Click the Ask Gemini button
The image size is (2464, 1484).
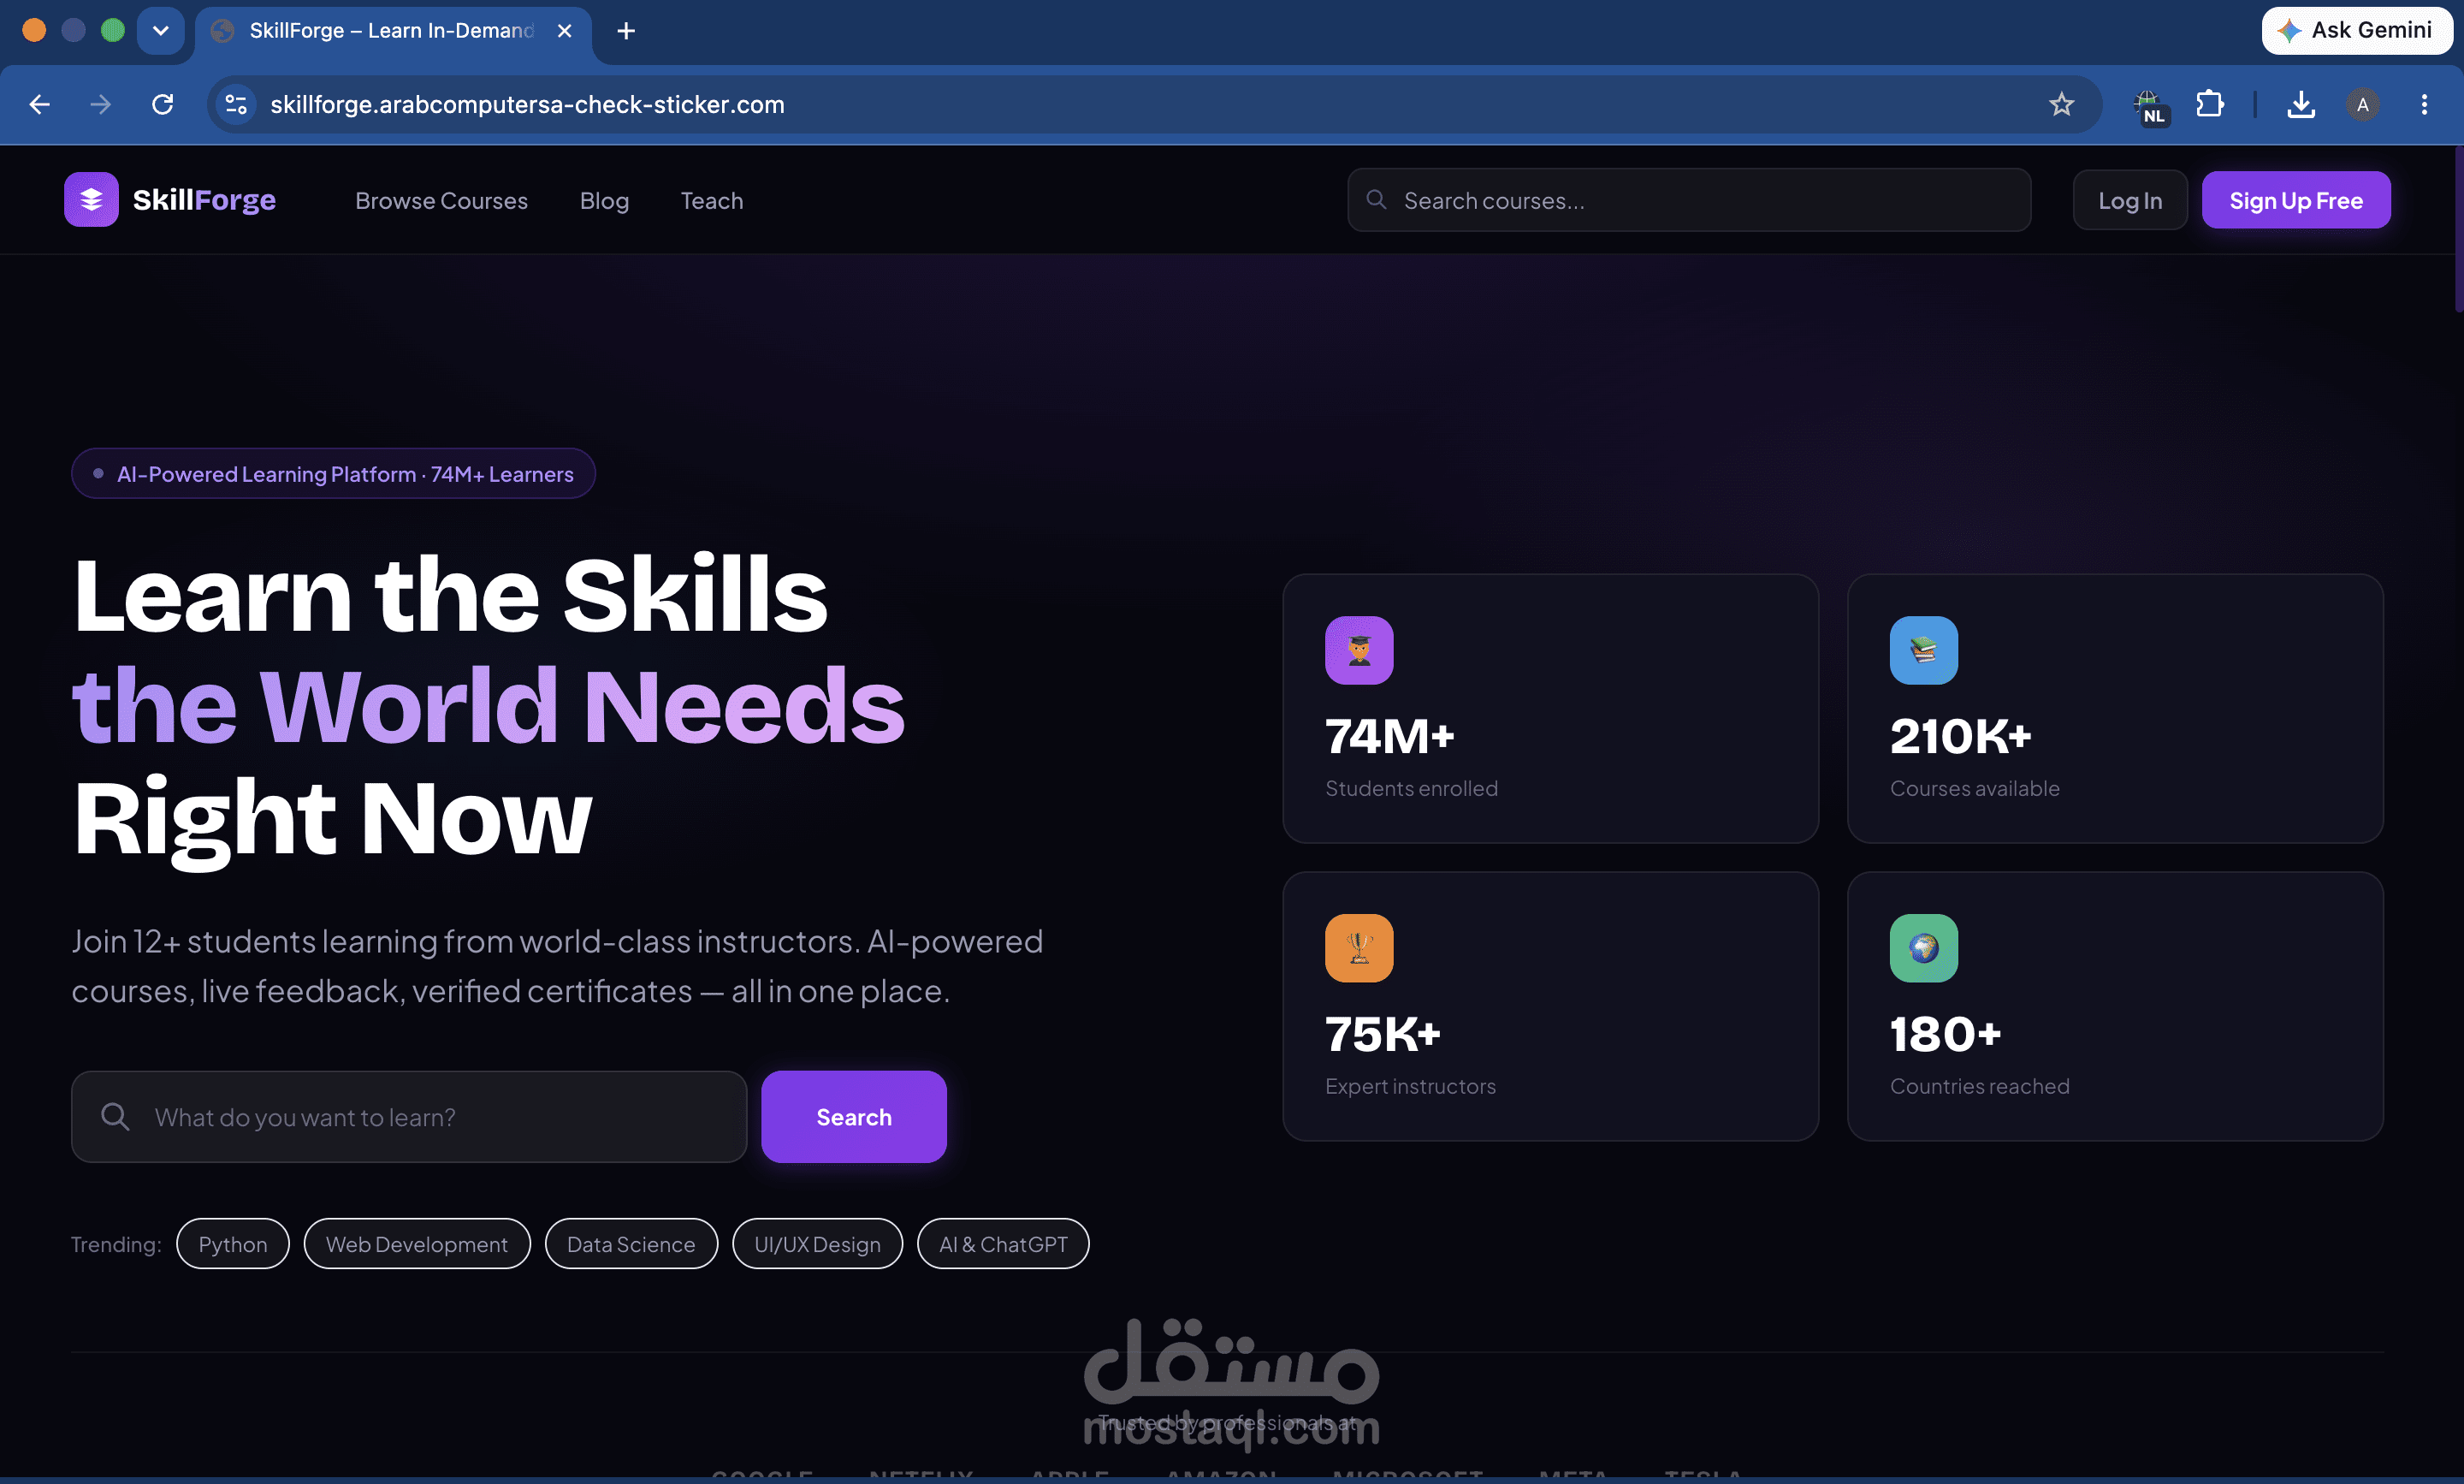(x=2356, y=31)
